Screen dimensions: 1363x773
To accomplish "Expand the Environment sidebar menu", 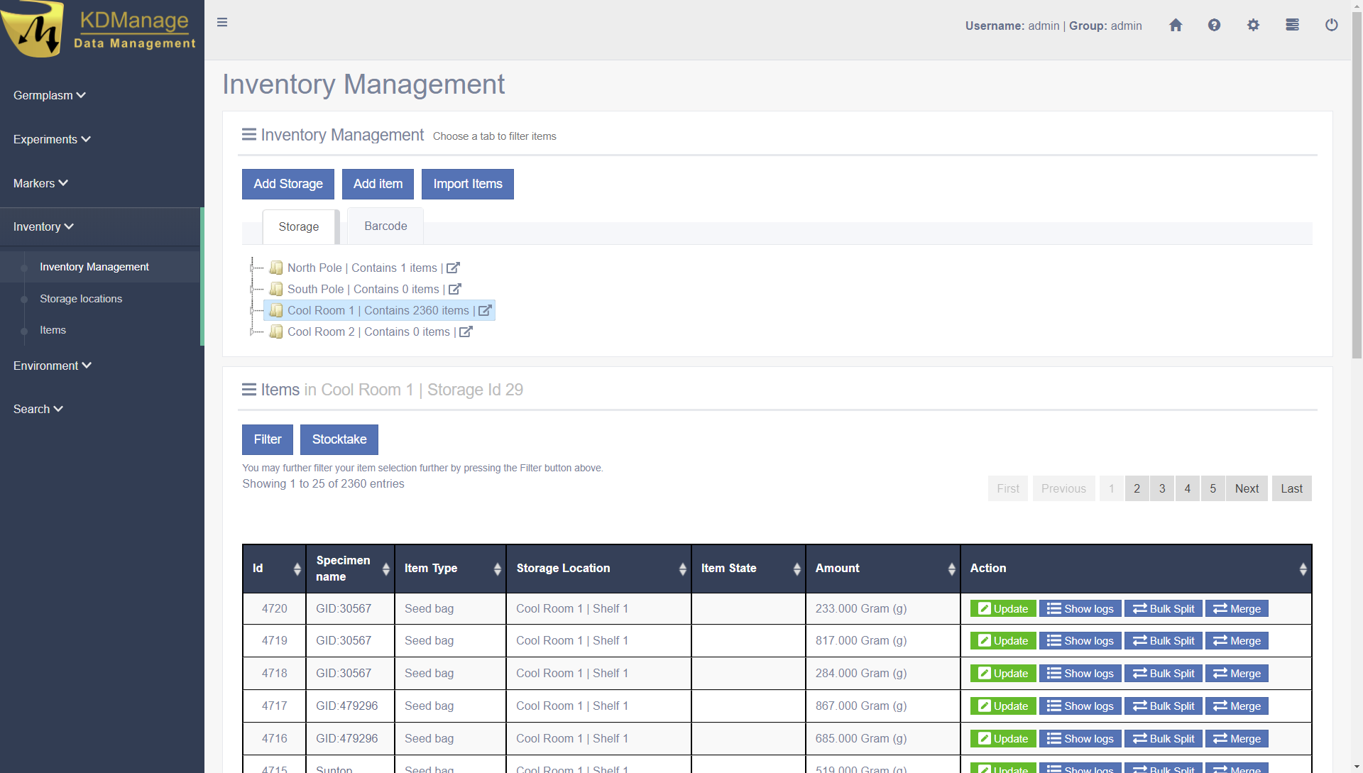I will [x=52, y=366].
